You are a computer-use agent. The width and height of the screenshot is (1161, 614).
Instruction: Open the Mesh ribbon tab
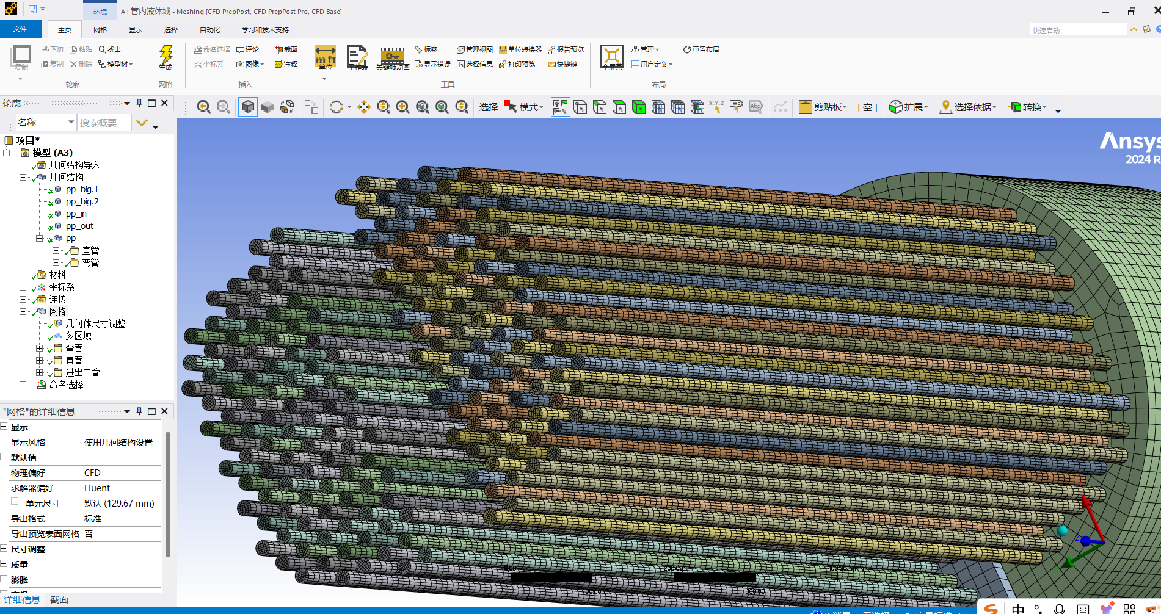pos(100,30)
